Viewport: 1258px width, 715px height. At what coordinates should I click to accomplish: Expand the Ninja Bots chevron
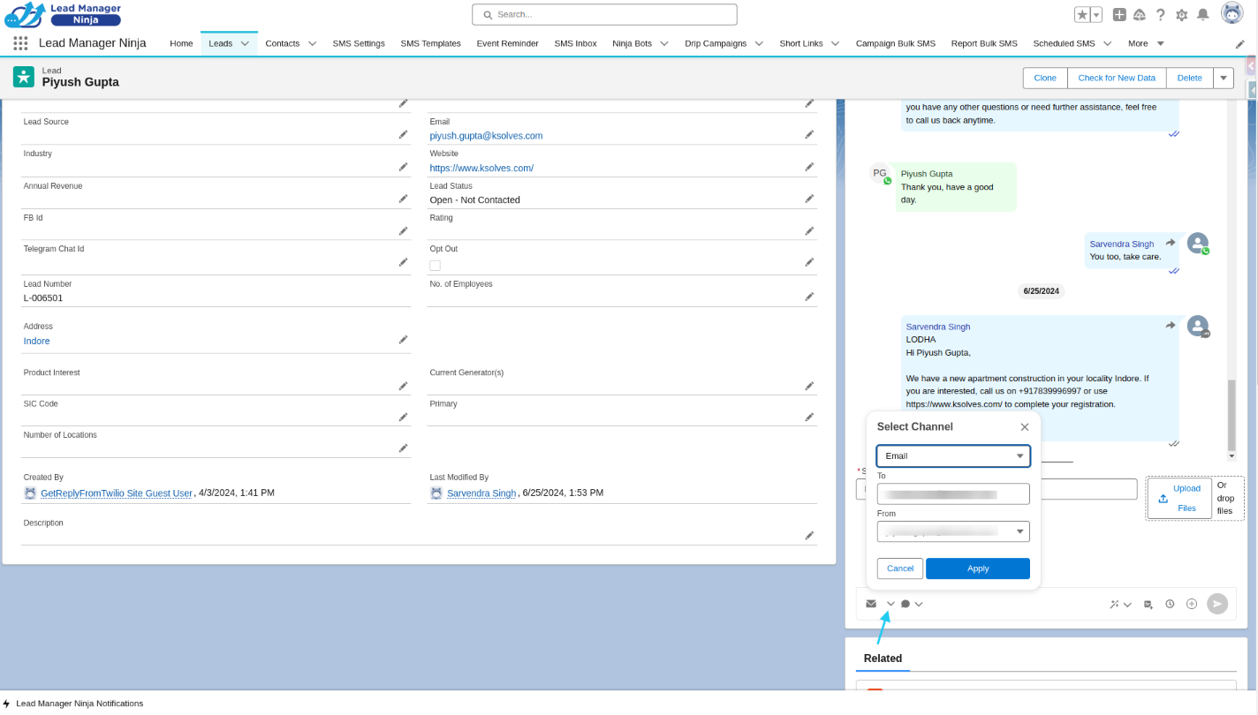tap(664, 43)
